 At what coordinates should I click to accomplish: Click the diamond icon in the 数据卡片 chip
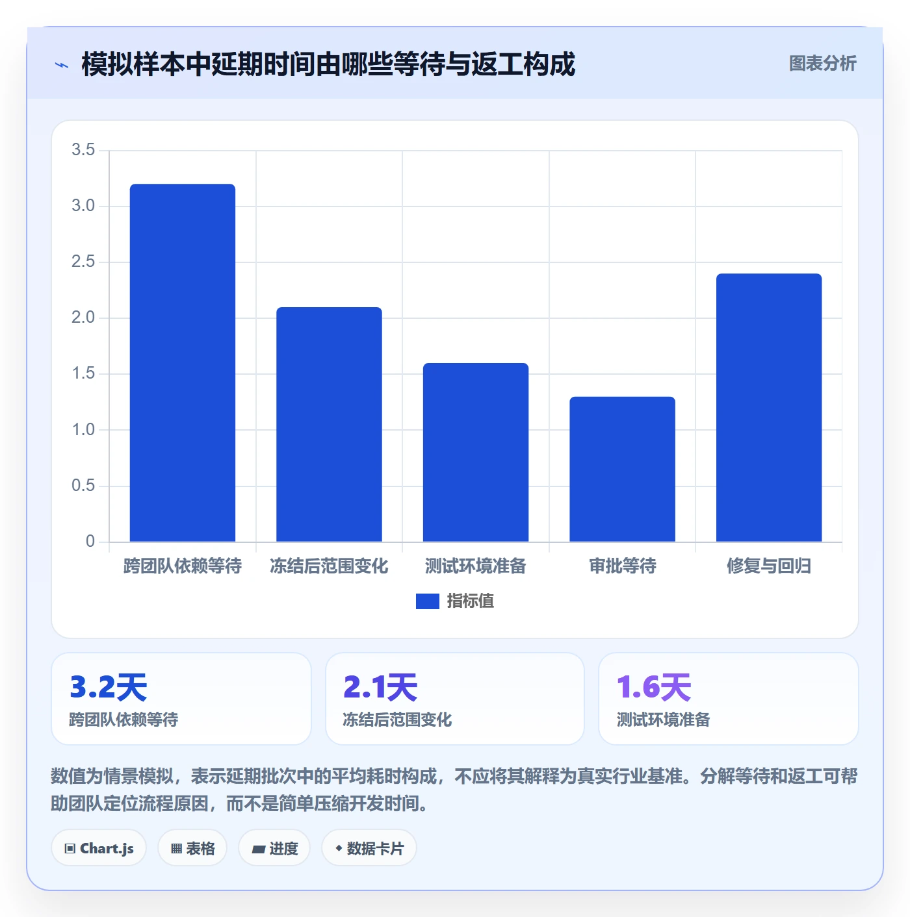(339, 848)
